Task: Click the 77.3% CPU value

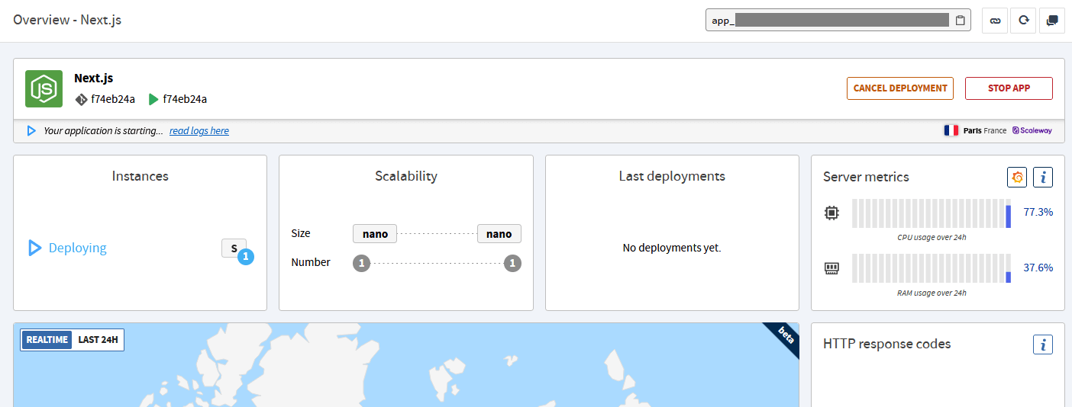Action: [1038, 212]
